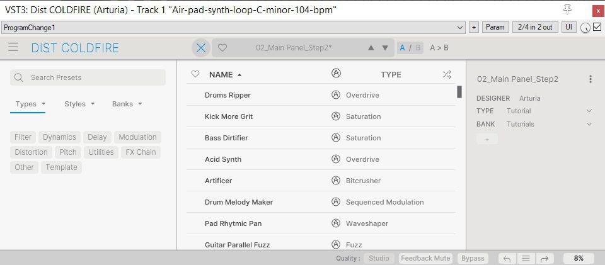Image resolution: width=605 pixels, height=265 pixels.
Task: Open the ProgramChange1 preset dropdown
Action: tap(233, 27)
